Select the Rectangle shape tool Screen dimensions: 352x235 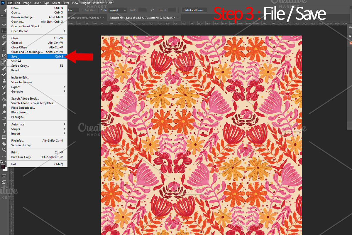[x=4, y=137]
